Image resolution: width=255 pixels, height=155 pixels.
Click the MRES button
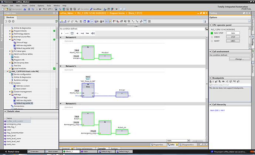[233, 41]
